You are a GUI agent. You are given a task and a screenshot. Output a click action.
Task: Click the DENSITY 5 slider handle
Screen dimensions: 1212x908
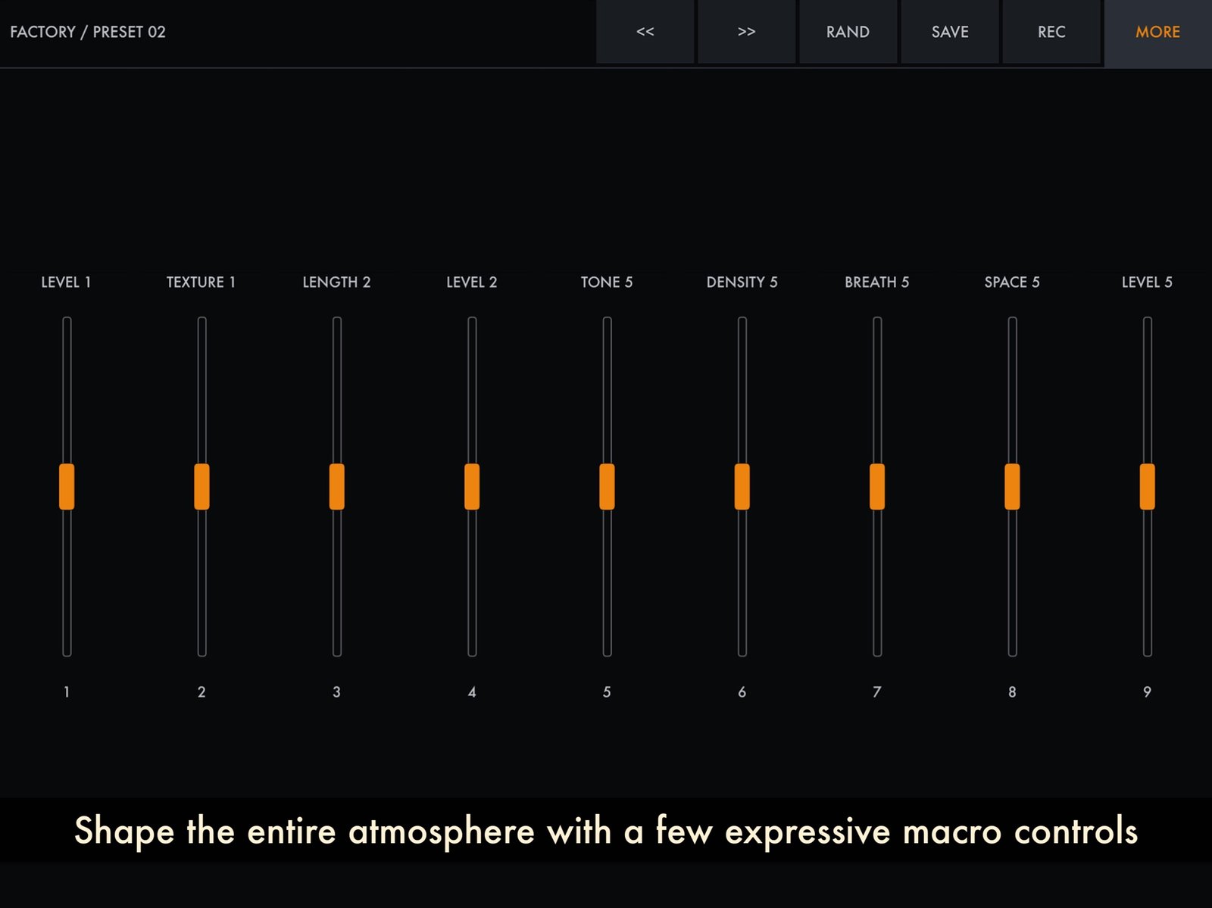(742, 486)
